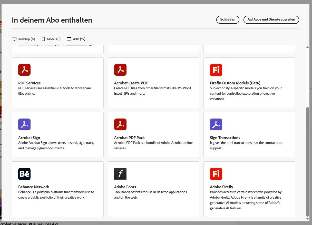This screenshot has width=312, height=225.
Task: Click description 'Behance is a portfolio platform'
Action: pos(56,195)
